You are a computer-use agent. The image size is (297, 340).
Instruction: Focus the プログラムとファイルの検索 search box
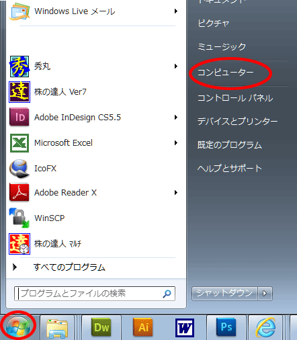[x=95, y=294]
